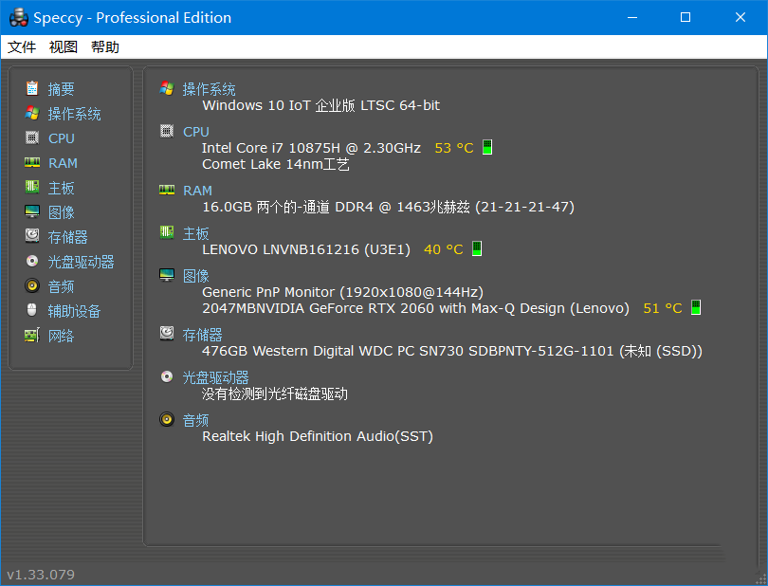
Task: Open 光盘驱动器 section via sidebar label
Action: (82, 262)
